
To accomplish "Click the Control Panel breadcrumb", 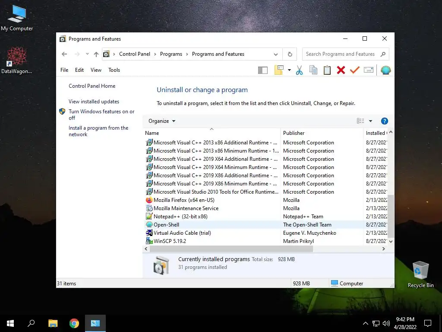I will (x=135, y=54).
